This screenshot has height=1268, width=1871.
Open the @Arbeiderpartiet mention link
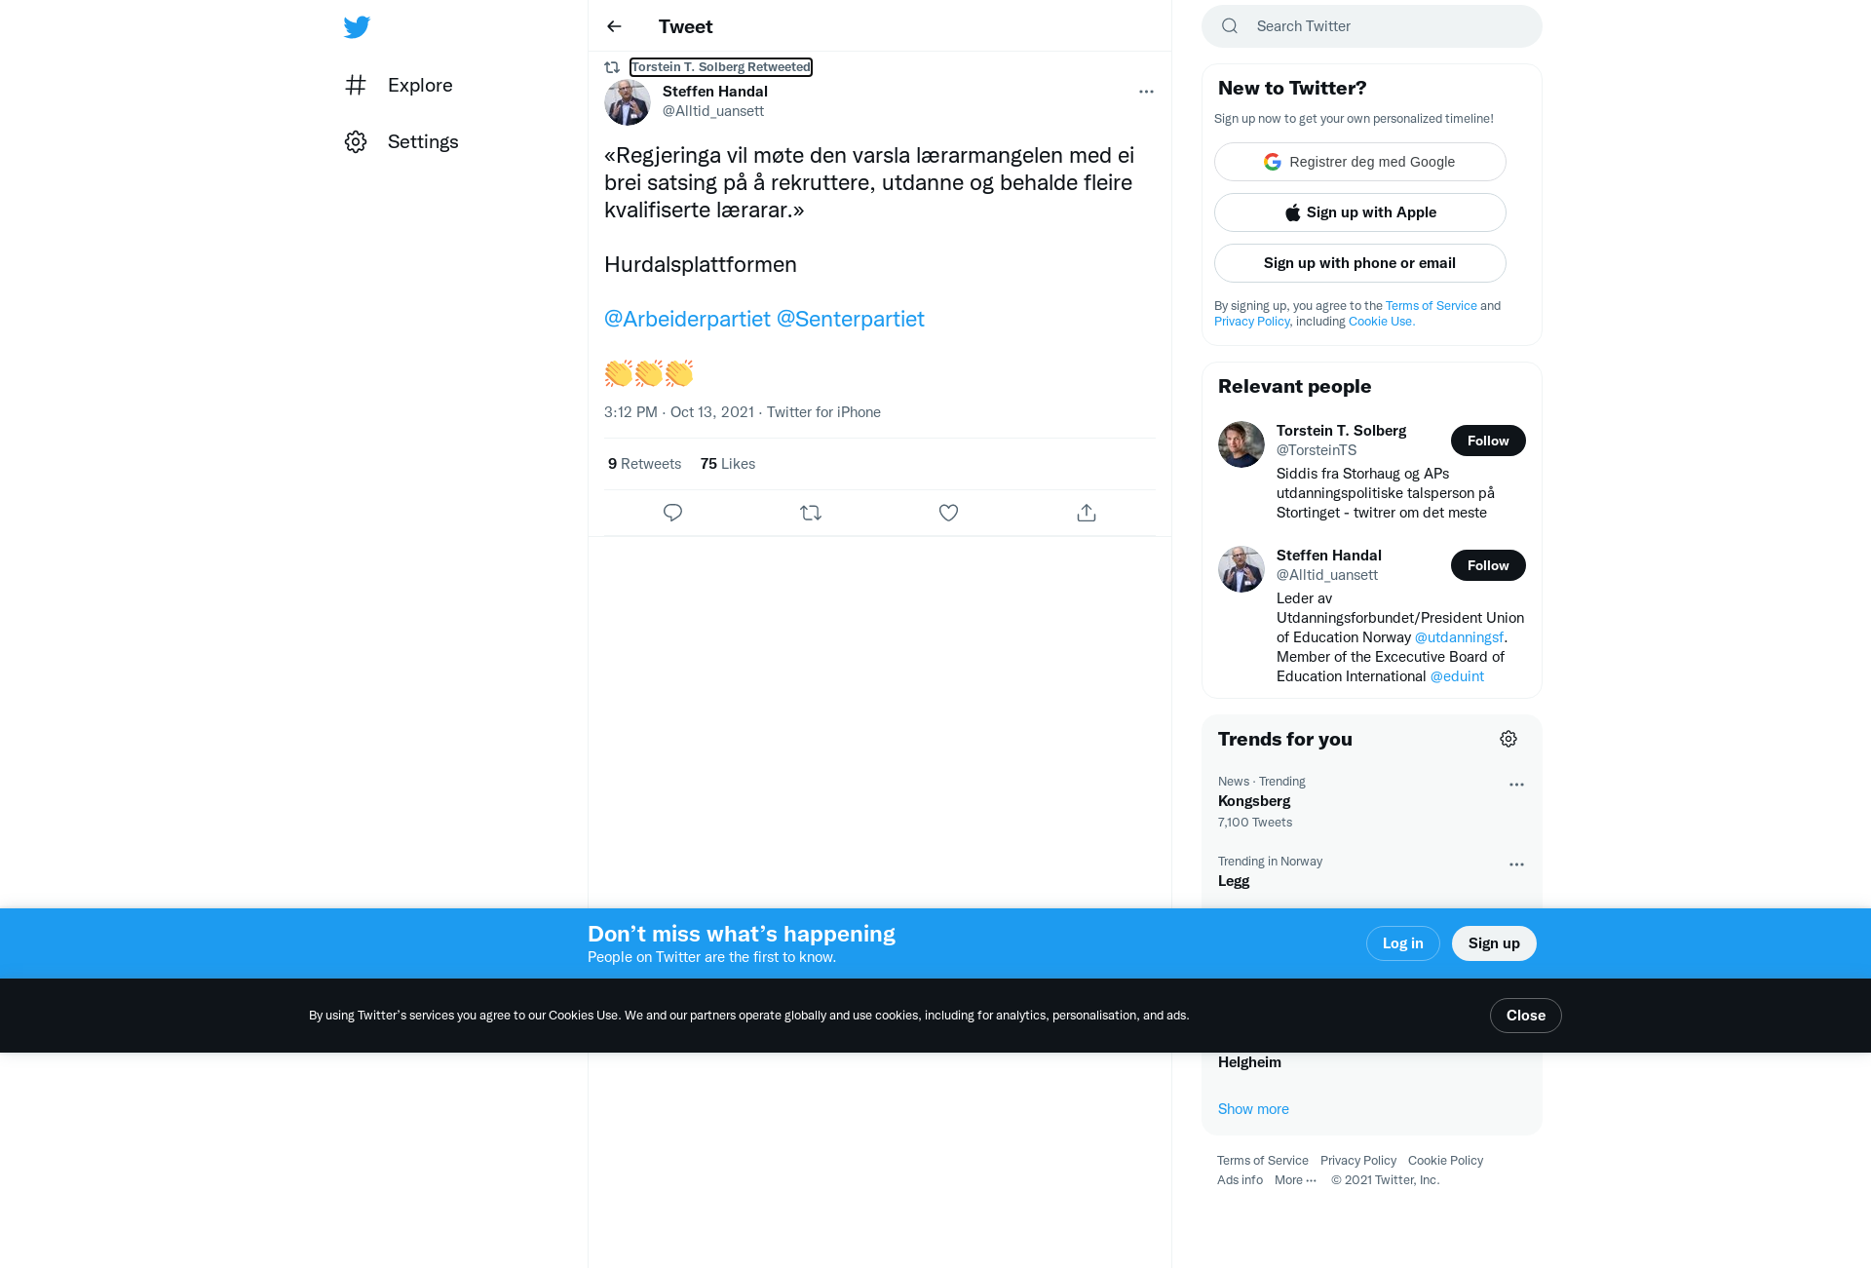tap(687, 319)
